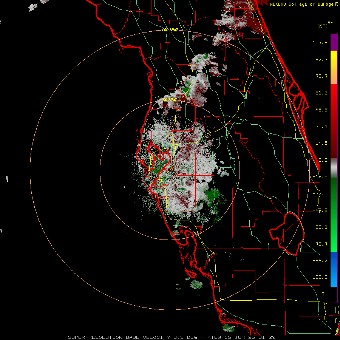Click the 100 NMI range ring label
The image size is (340, 340).
tap(170, 30)
